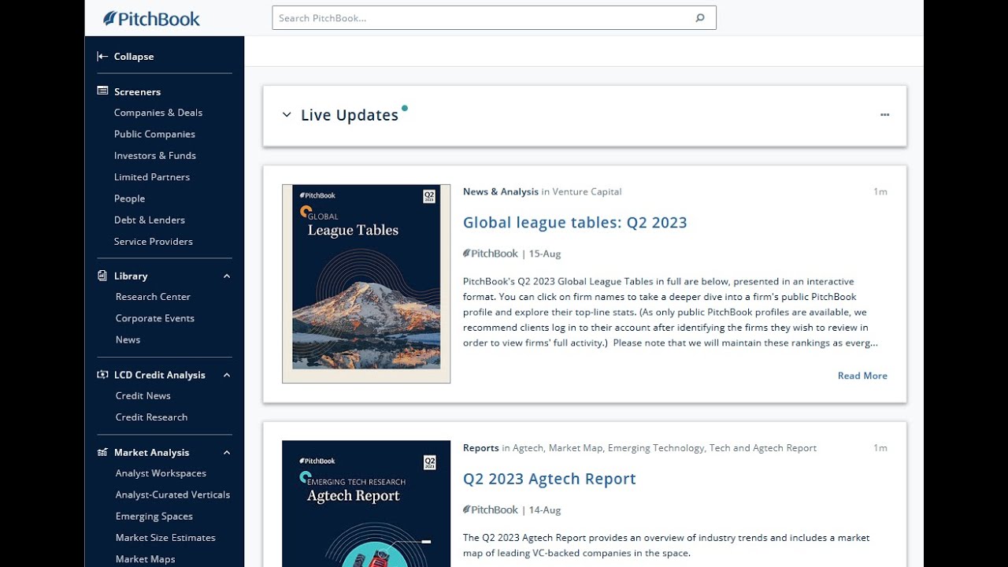The width and height of the screenshot is (1008, 567).
Task: Open the Global league tables: Q2 2023 article
Action: [575, 223]
